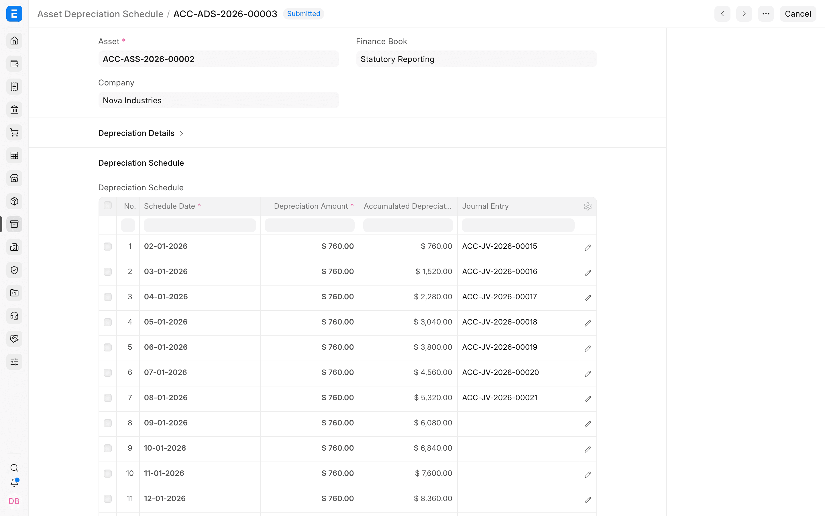Image resolution: width=825 pixels, height=516 pixels.
Task: Open the Home icon in the sidebar
Action: pyautogui.click(x=14, y=41)
